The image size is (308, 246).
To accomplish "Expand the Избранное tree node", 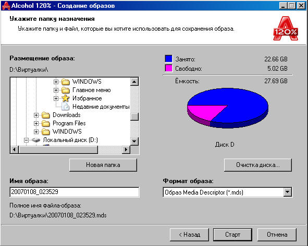I will 56,98.
